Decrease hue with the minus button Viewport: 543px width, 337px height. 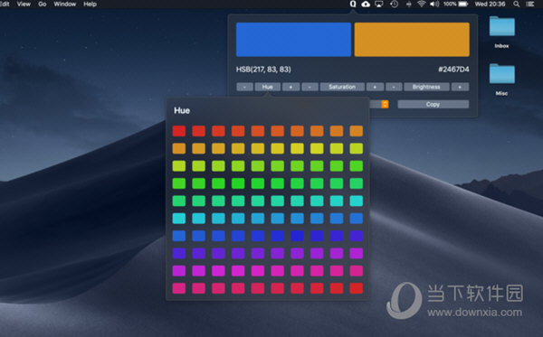click(245, 87)
